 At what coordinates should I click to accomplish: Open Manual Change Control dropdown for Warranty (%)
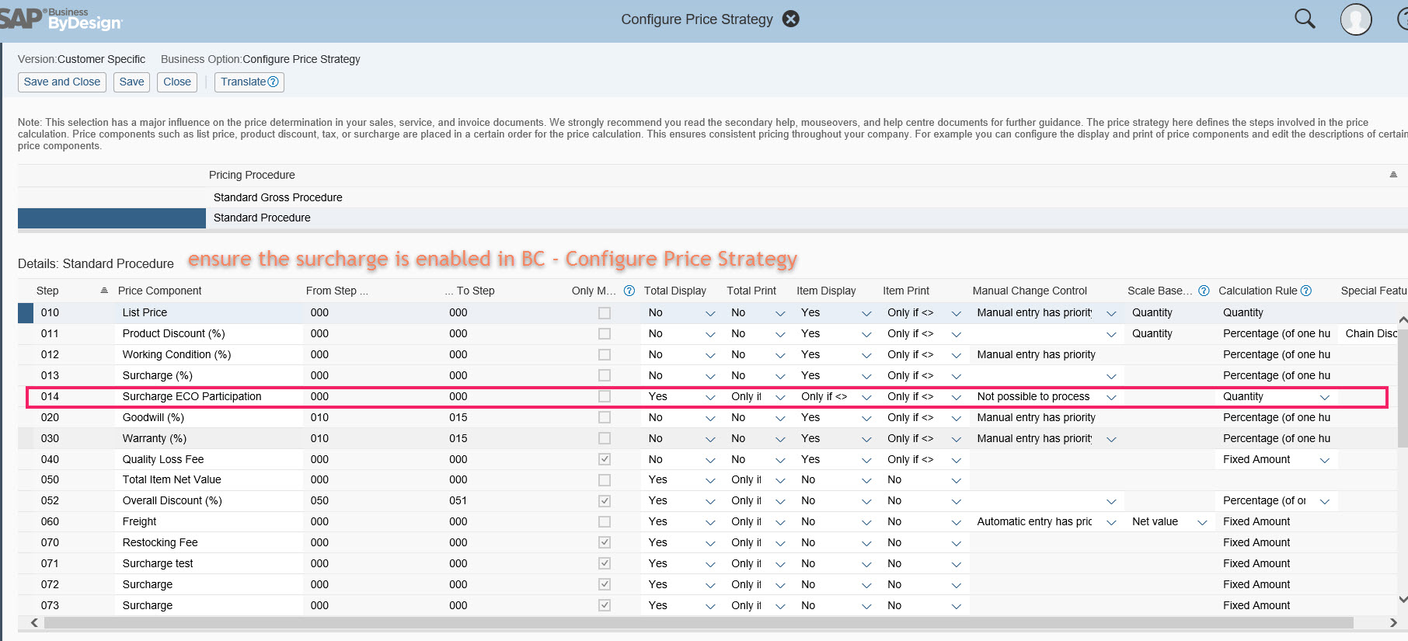pyautogui.click(x=1111, y=439)
